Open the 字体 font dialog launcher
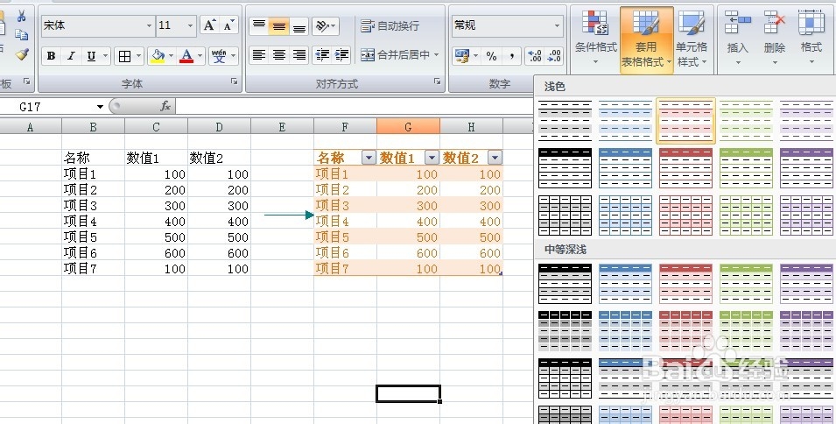836x424 pixels. click(x=234, y=81)
